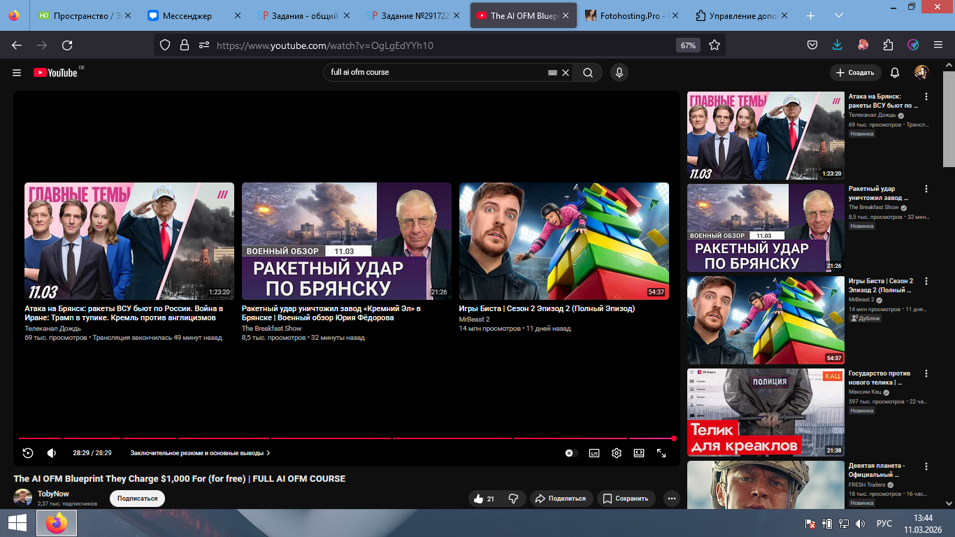The height and width of the screenshot is (537, 955).
Task: Click the Подписаться subscribe button
Action: [x=137, y=499]
